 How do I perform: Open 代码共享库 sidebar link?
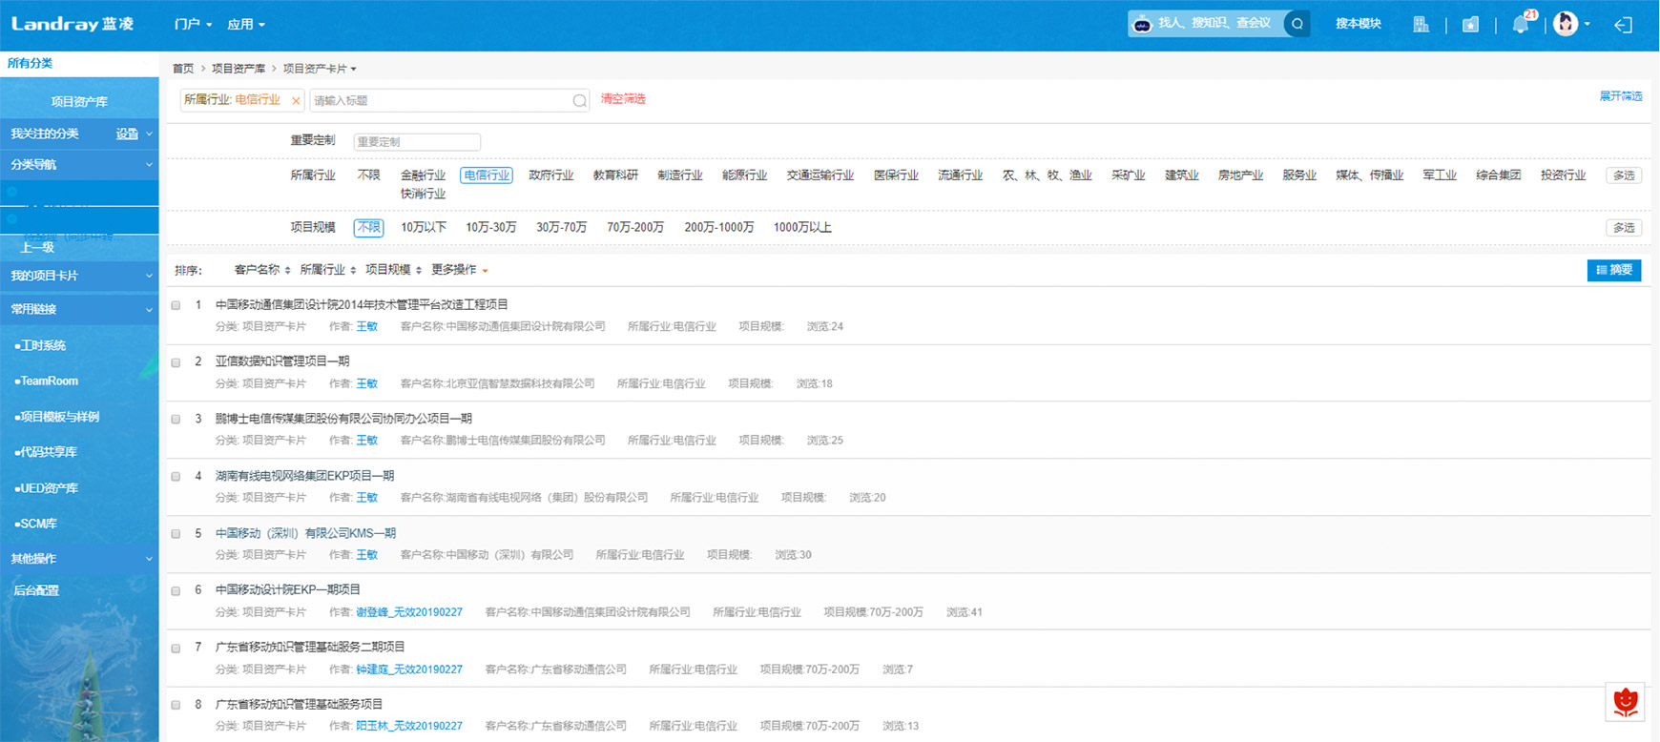click(47, 452)
